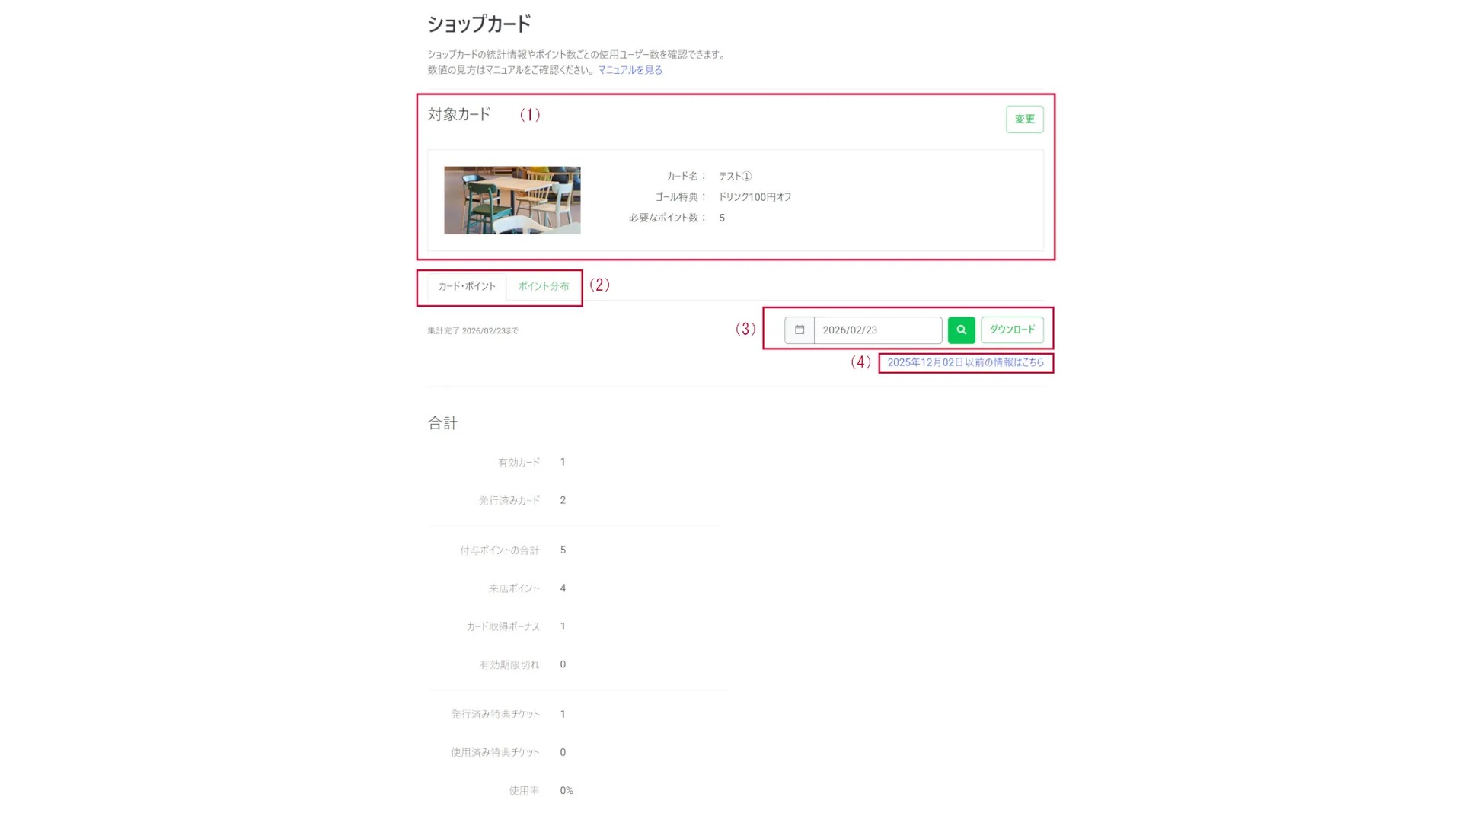This screenshot has height=822, width=1462.
Task: Open the 2025年12月02日以前の情報はこちら link
Action: pyautogui.click(x=966, y=363)
